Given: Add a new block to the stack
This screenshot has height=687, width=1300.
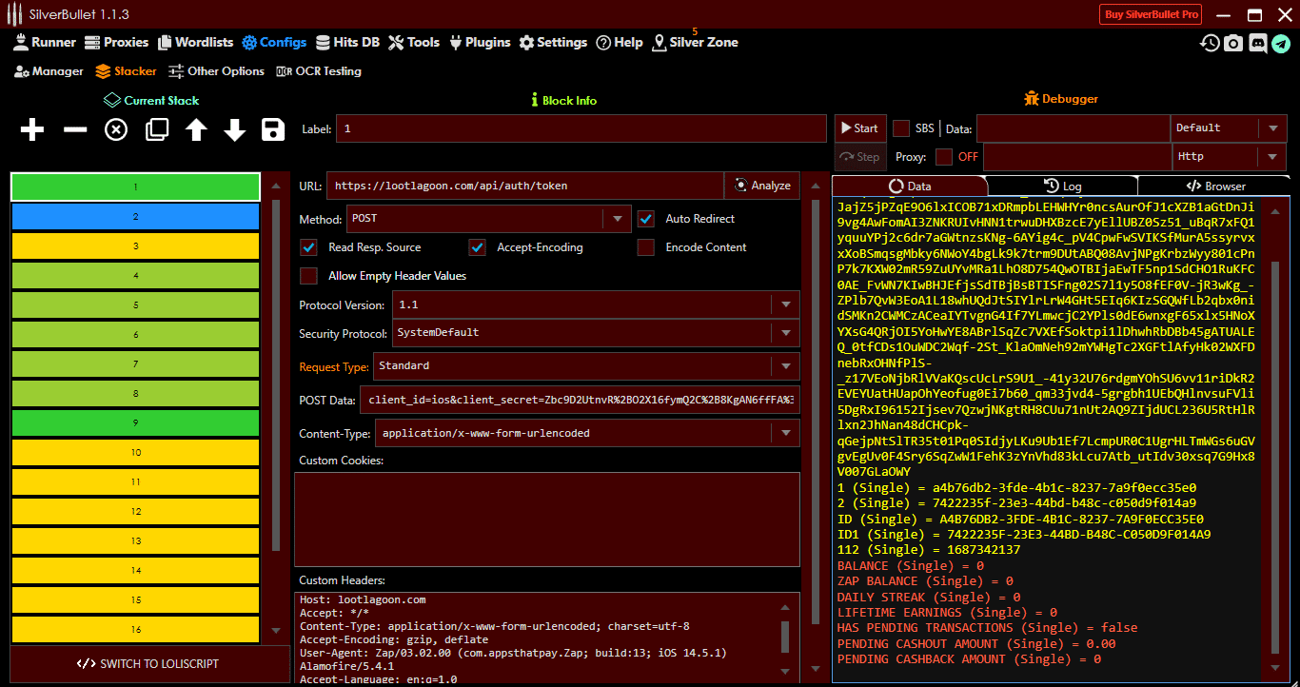Looking at the screenshot, I should [x=31, y=129].
